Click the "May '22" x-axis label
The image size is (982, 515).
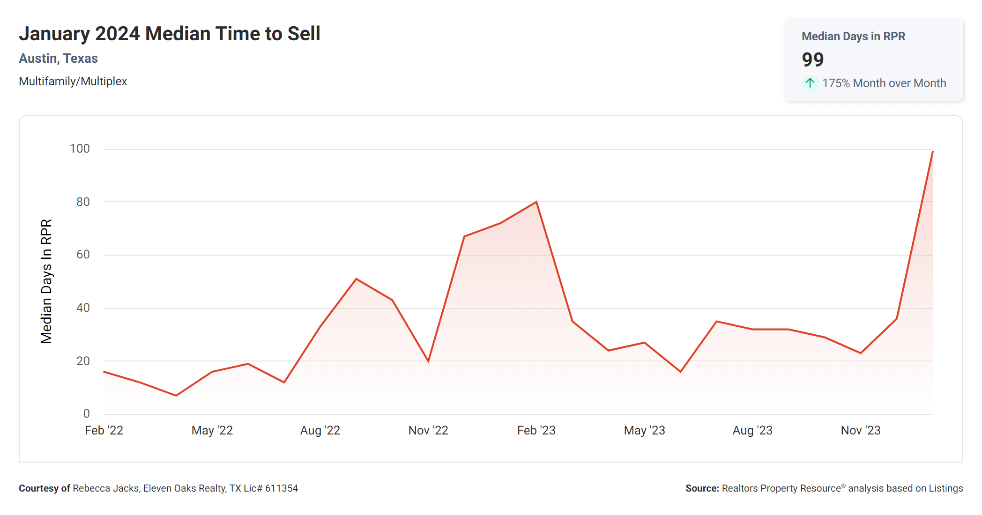click(212, 430)
